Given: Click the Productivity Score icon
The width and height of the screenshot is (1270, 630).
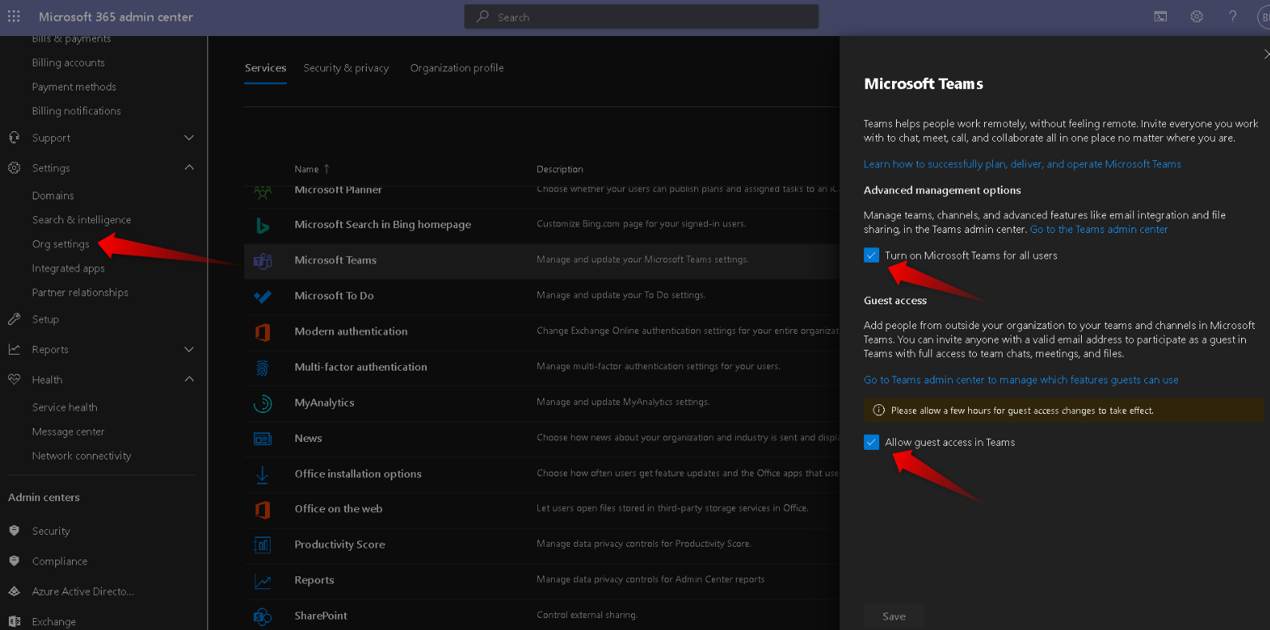Looking at the screenshot, I should tap(262, 545).
